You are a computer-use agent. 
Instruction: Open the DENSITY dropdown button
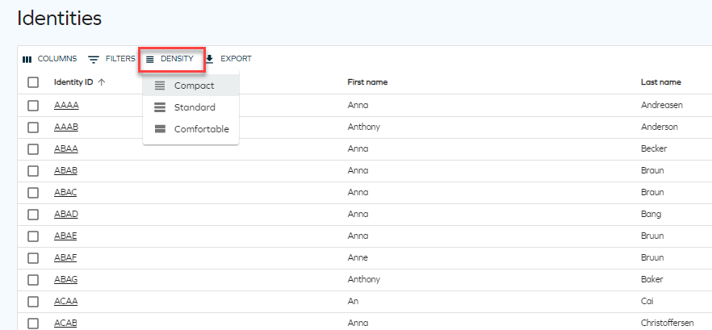click(172, 59)
